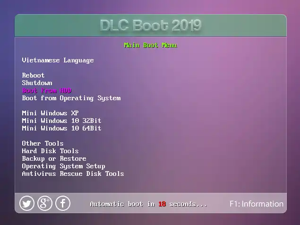Screen dimensions: 300x225
Task: Launch Mini Windows XP
Action: click(x=50, y=113)
